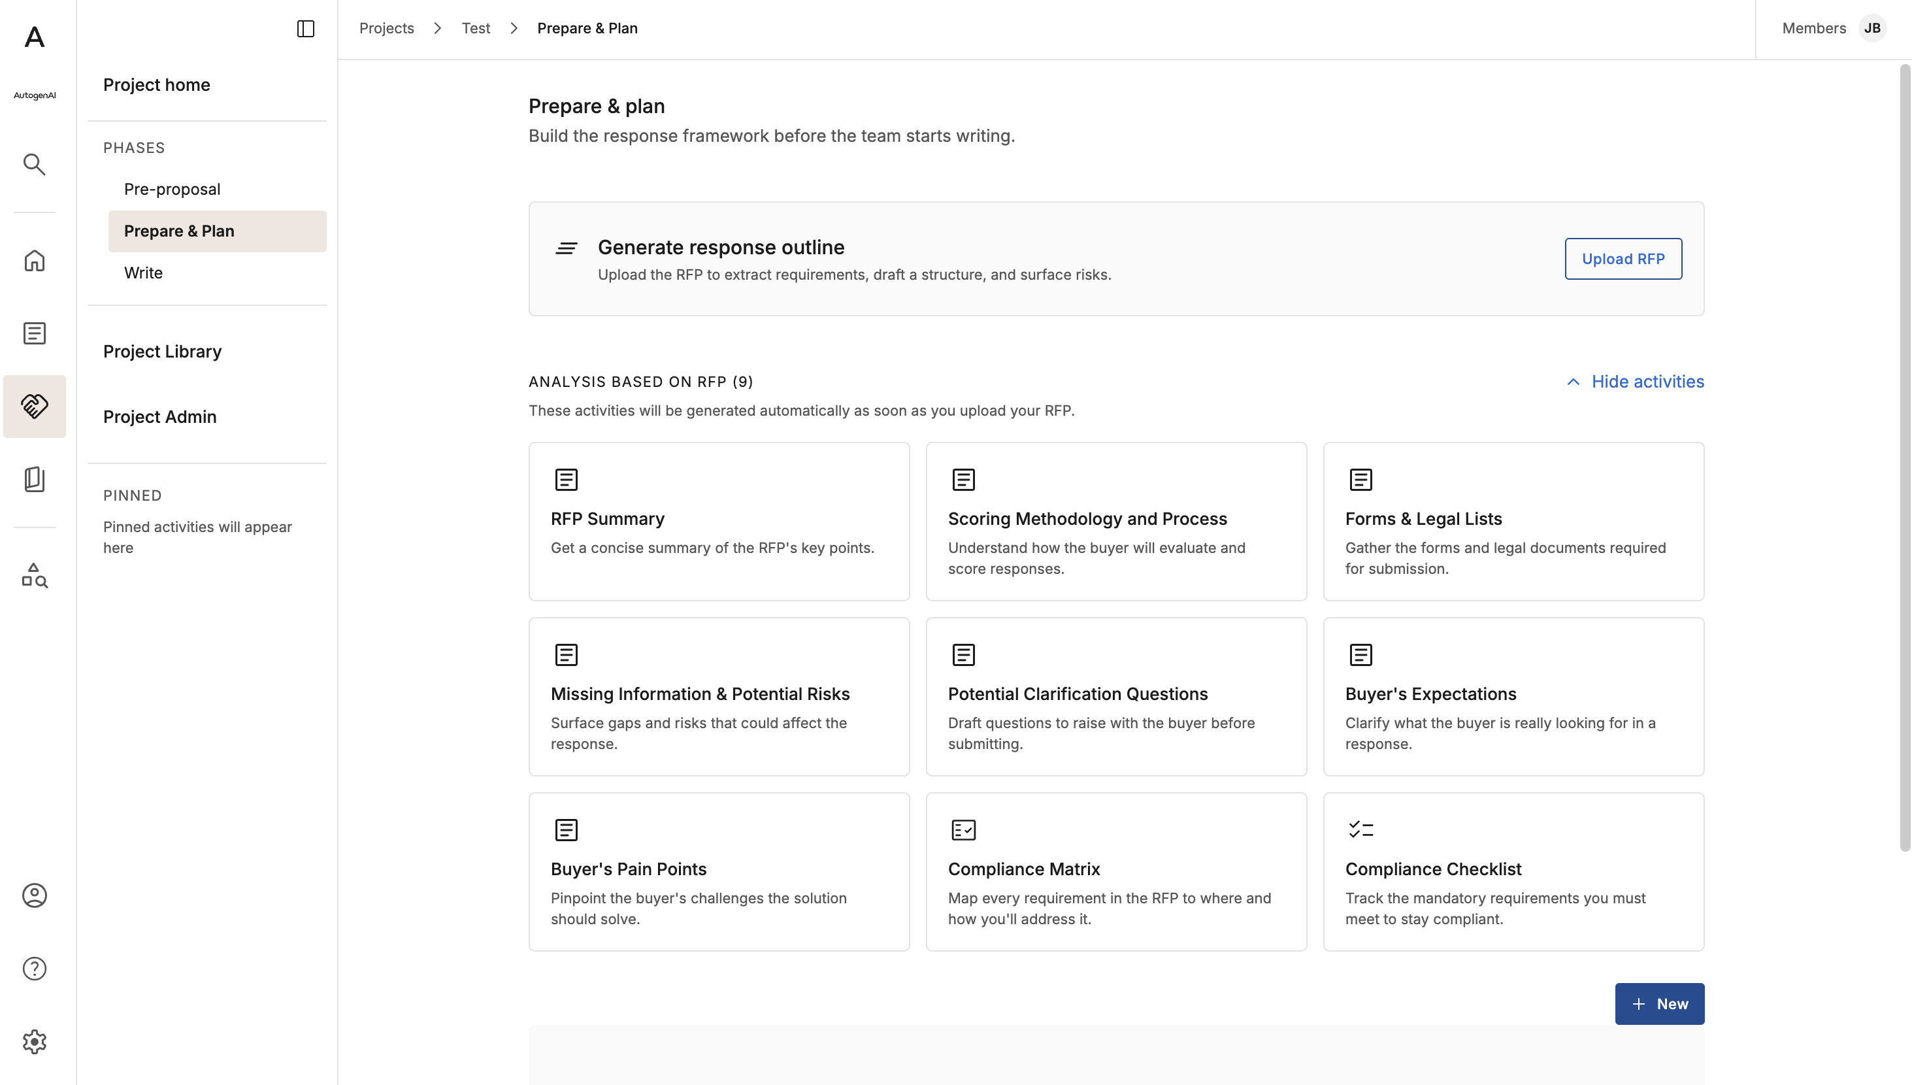Open Project Admin

pos(159,416)
